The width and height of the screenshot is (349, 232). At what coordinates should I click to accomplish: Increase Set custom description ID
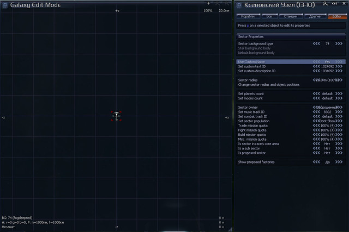coord(339,71)
